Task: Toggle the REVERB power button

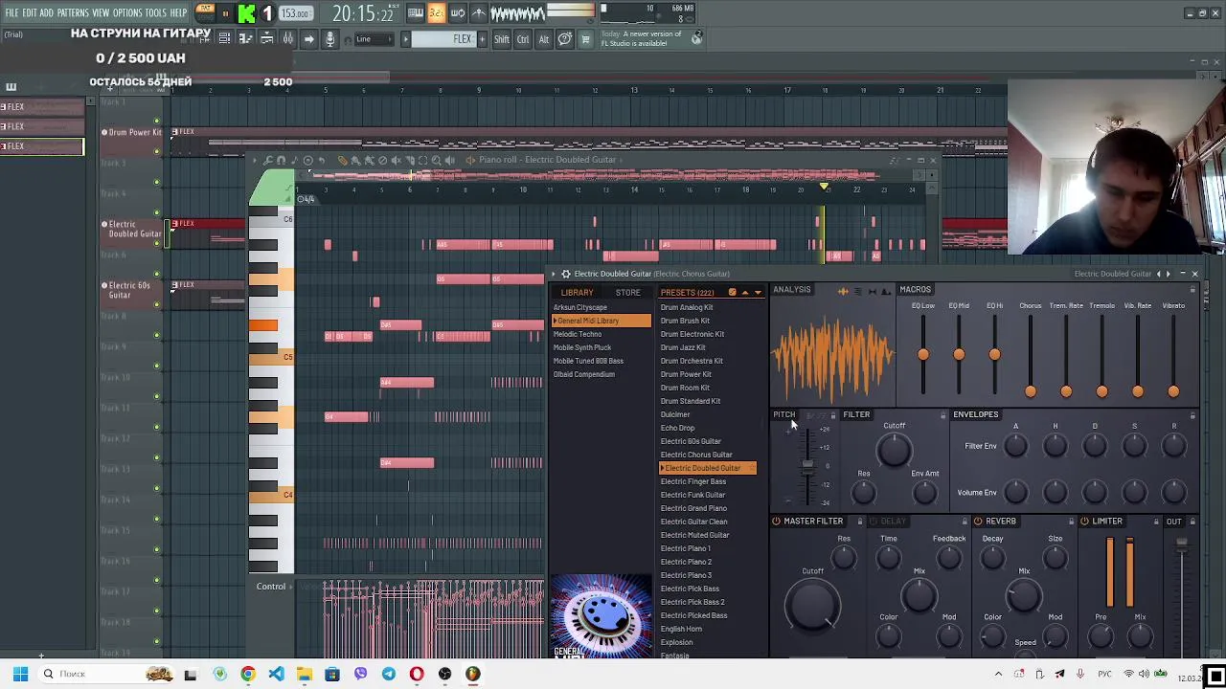Action: pyautogui.click(x=978, y=522)
